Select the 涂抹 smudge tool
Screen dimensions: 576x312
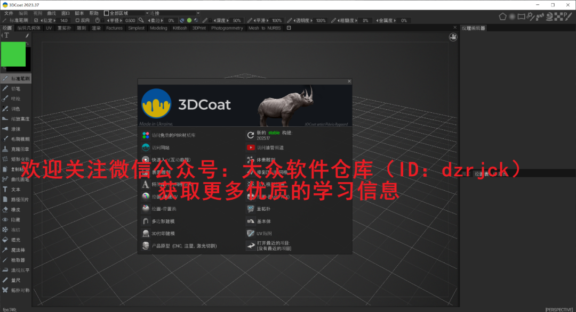tap(15, 129)
